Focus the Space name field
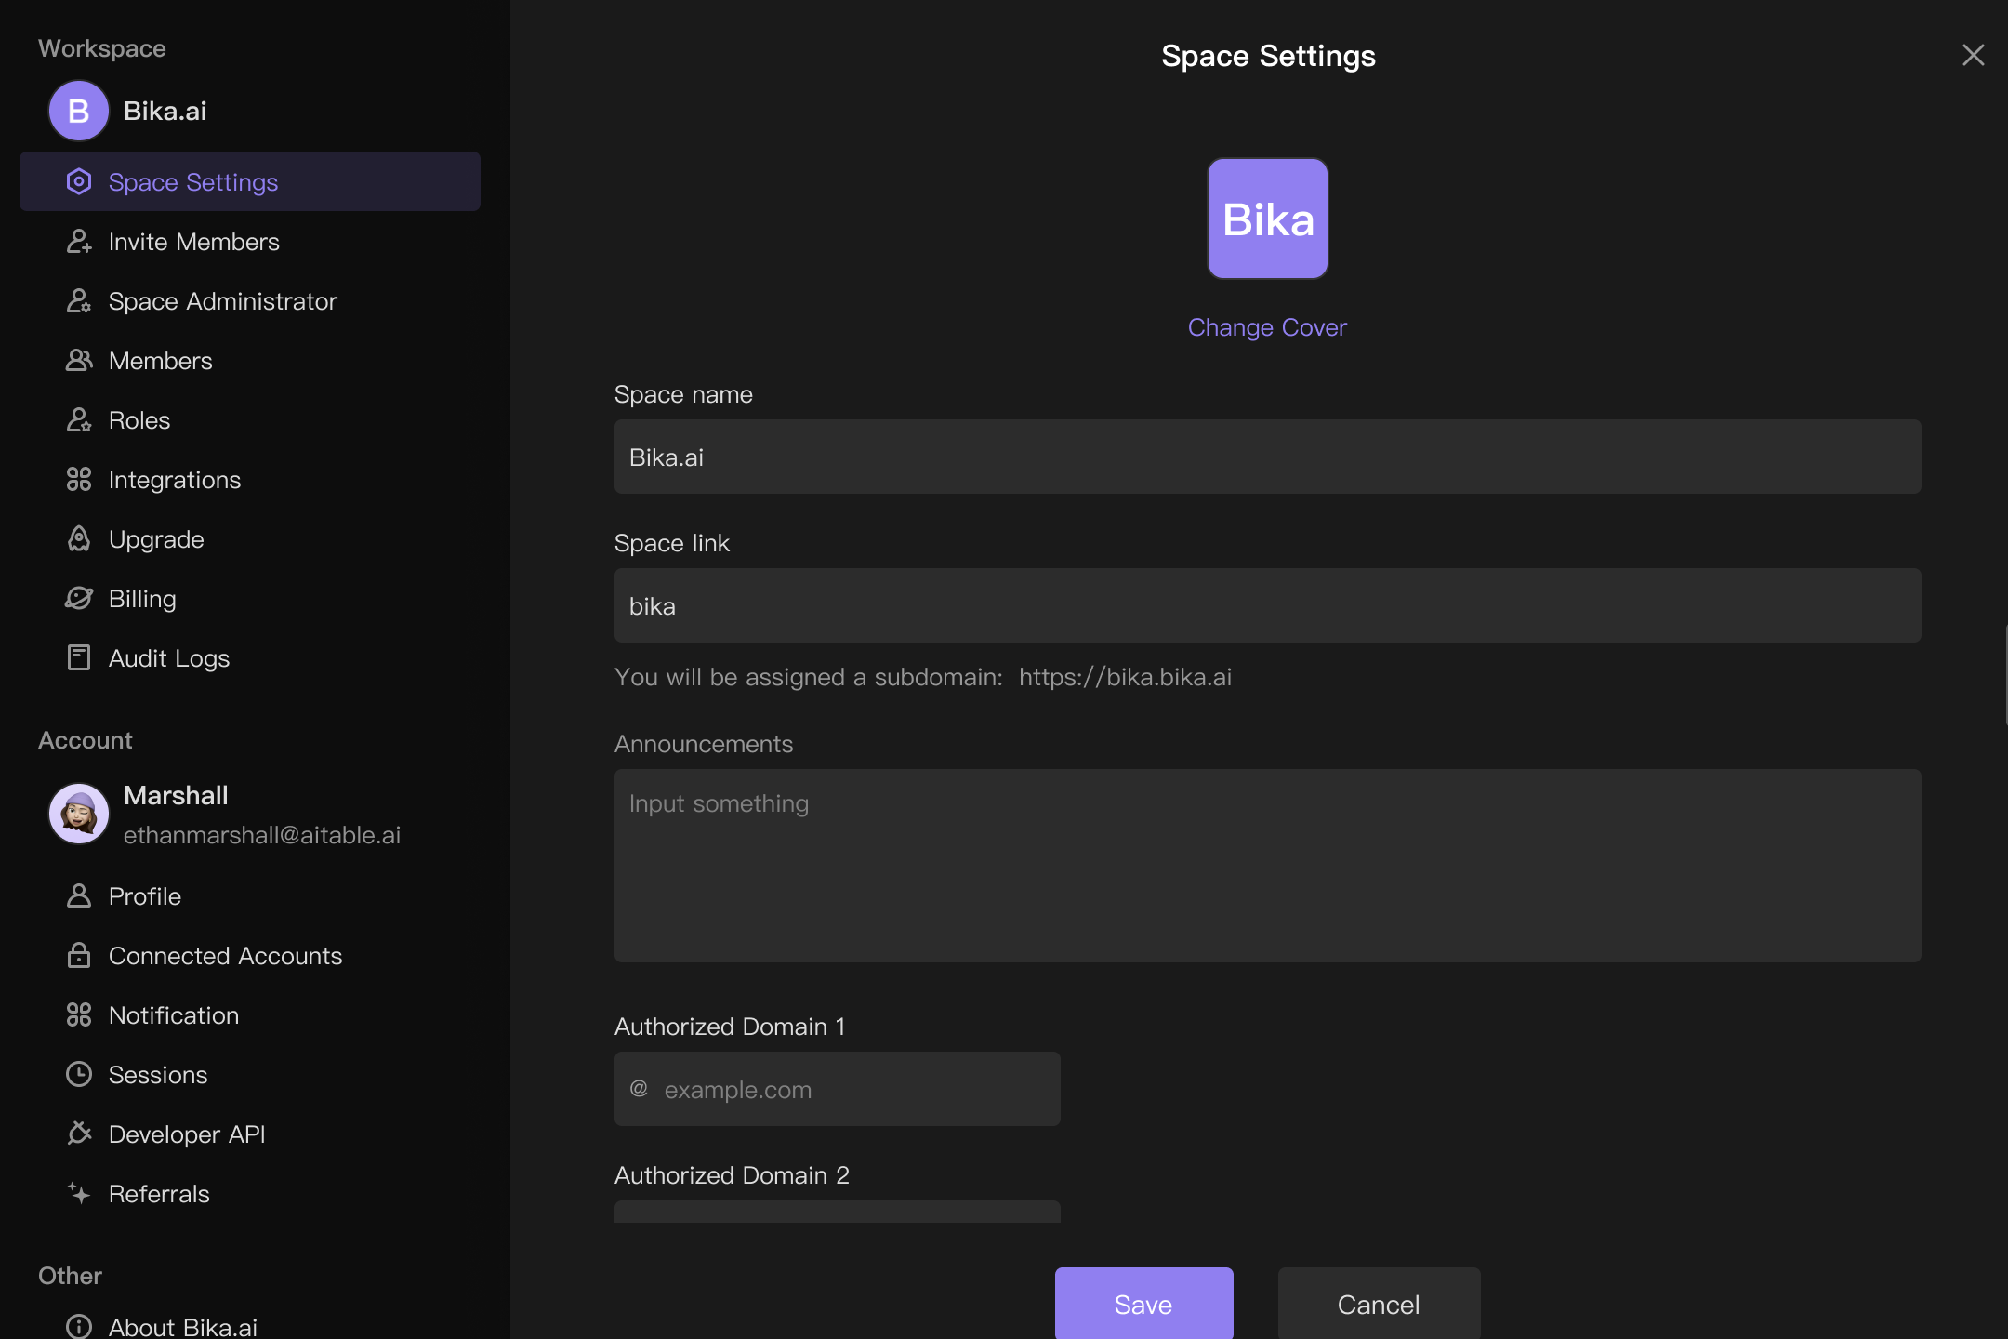Viewport: 2008px width, 1339px height. point(1267,457)
